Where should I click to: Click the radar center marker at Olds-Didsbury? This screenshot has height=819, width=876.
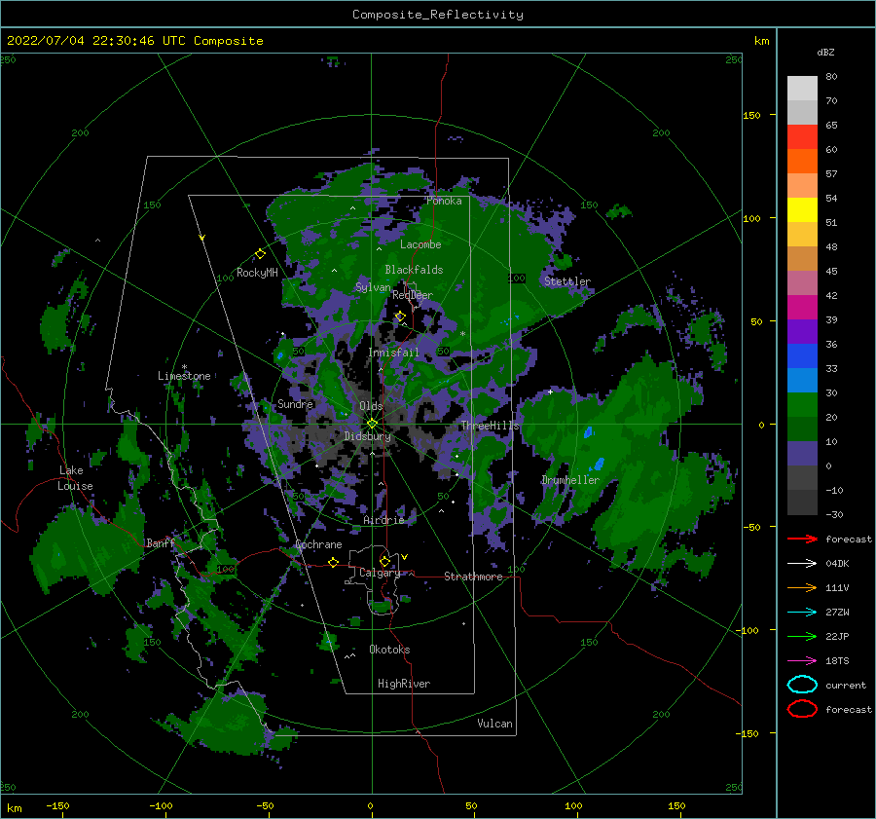point(372,424)
